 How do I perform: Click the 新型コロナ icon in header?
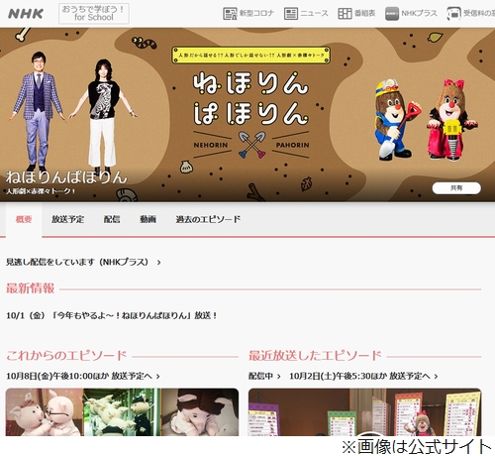(230, 14)
